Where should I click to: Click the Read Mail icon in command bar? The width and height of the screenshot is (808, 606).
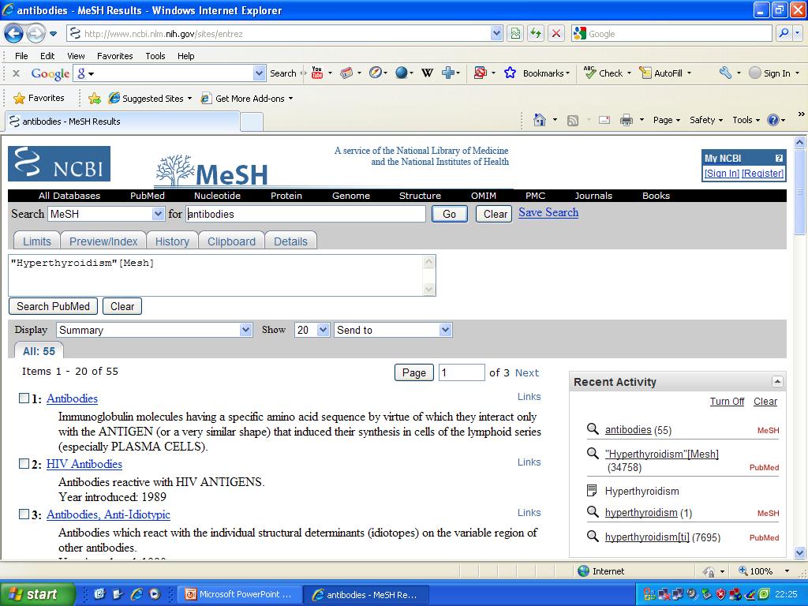[x=604, y=120]
